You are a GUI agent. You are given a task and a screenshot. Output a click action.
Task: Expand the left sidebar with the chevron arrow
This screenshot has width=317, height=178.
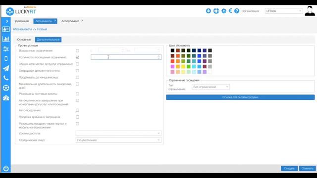click(x=7, y=21)
